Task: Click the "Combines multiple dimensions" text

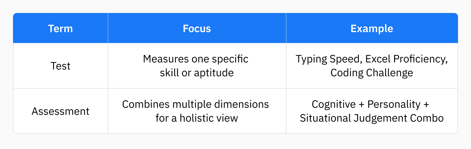Action: (x=195, y=104)
